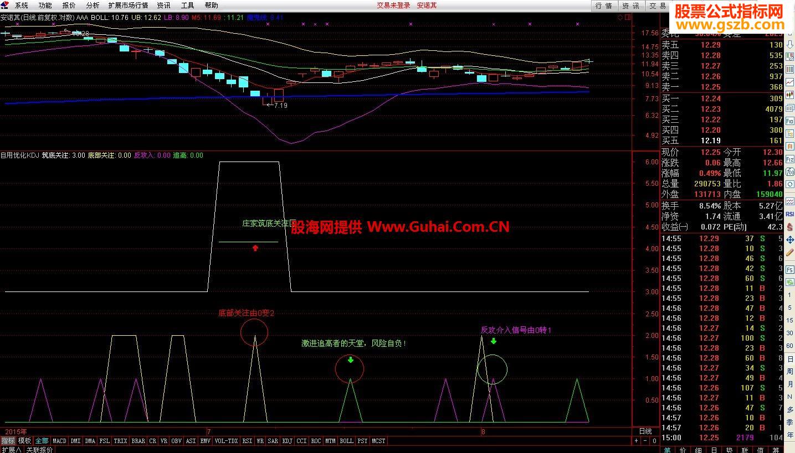The image size is (795, 453).
Task: Click the Fiz sidebar icon
Action: click(x=790, y=158)
